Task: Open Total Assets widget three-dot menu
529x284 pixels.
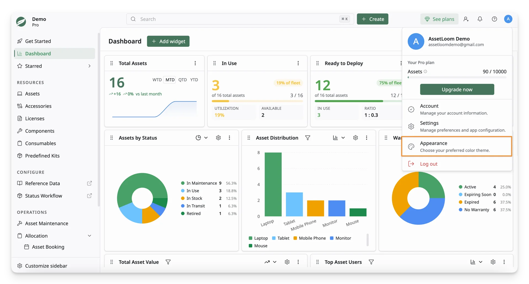Action: (x=195, y=63)
